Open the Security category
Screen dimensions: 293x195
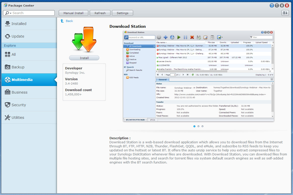[29, 105]
